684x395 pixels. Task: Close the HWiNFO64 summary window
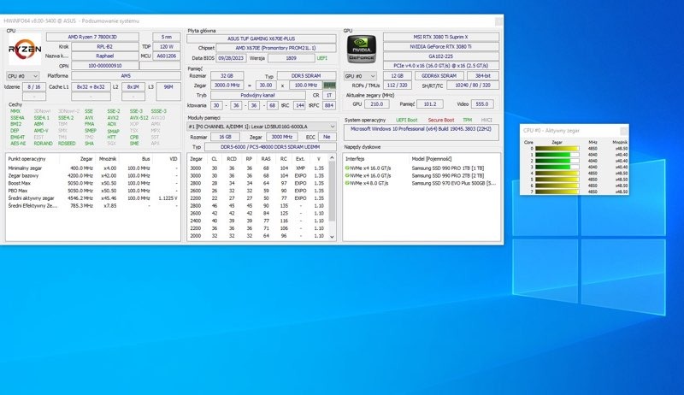(x=498, y=21)
